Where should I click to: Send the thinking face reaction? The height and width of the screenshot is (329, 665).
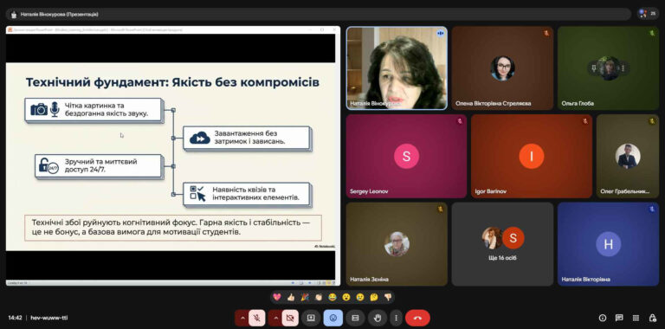point(374,297)
